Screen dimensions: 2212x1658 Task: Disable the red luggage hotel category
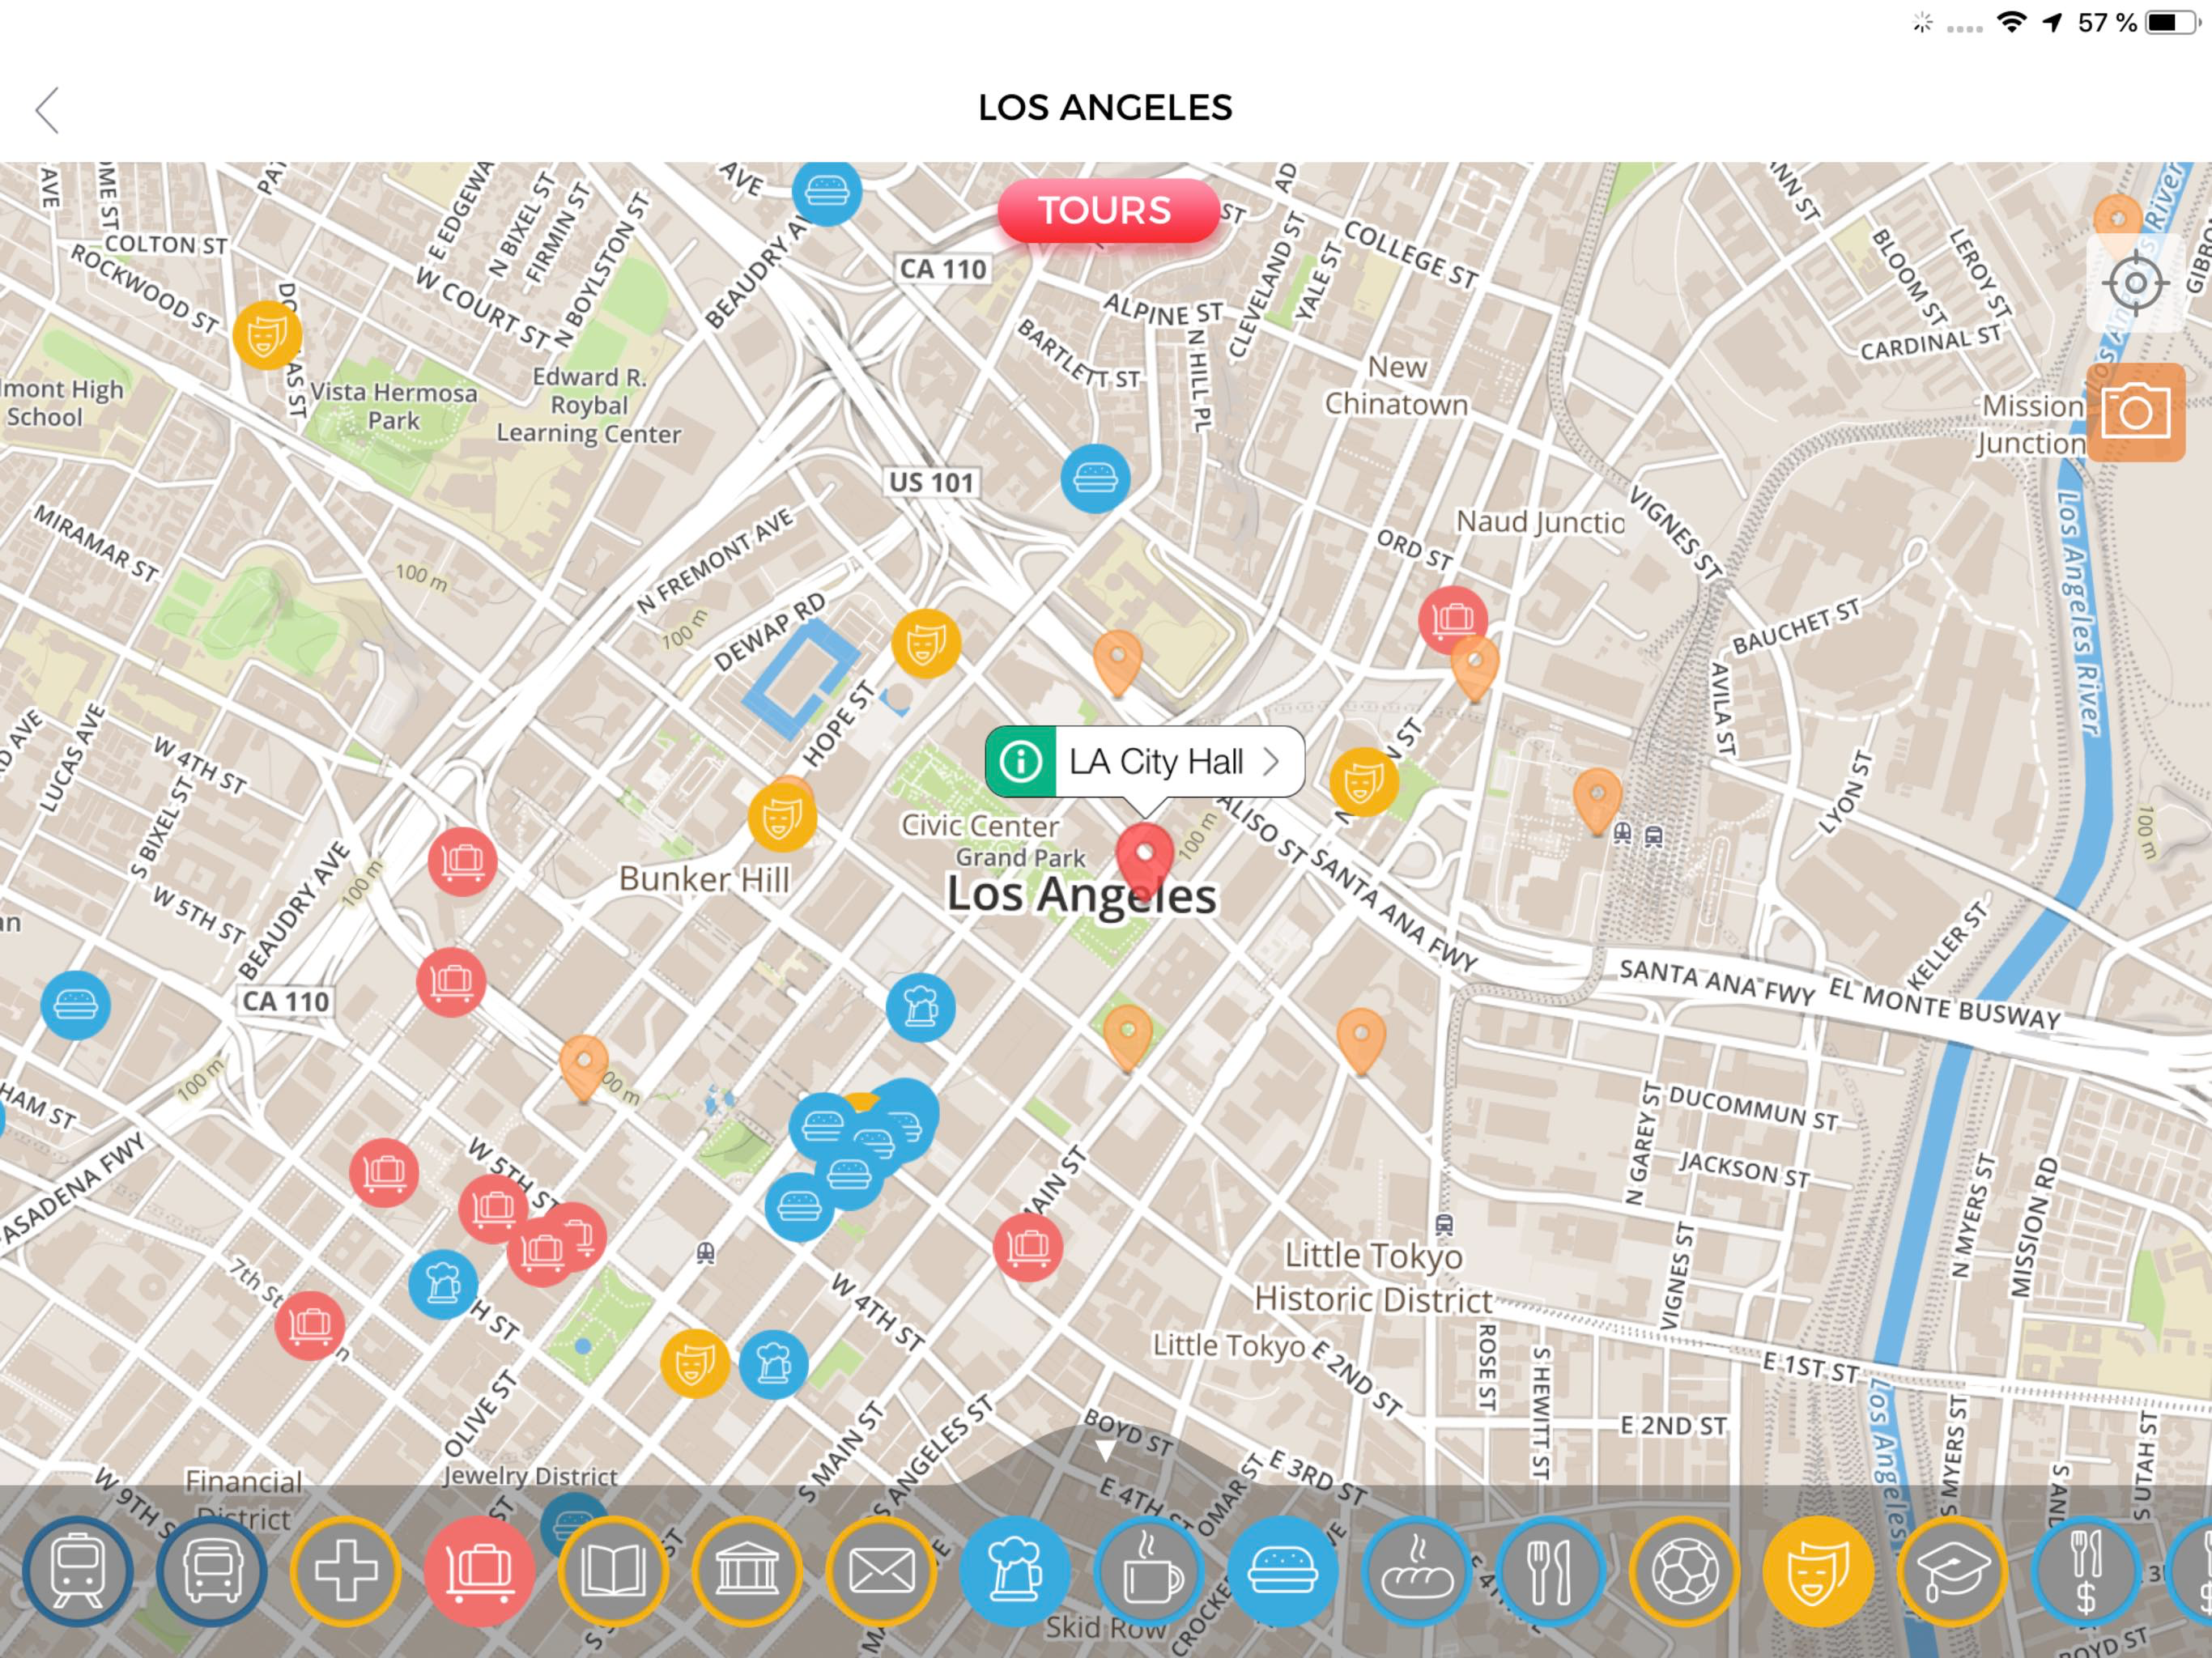point(479,1571)
